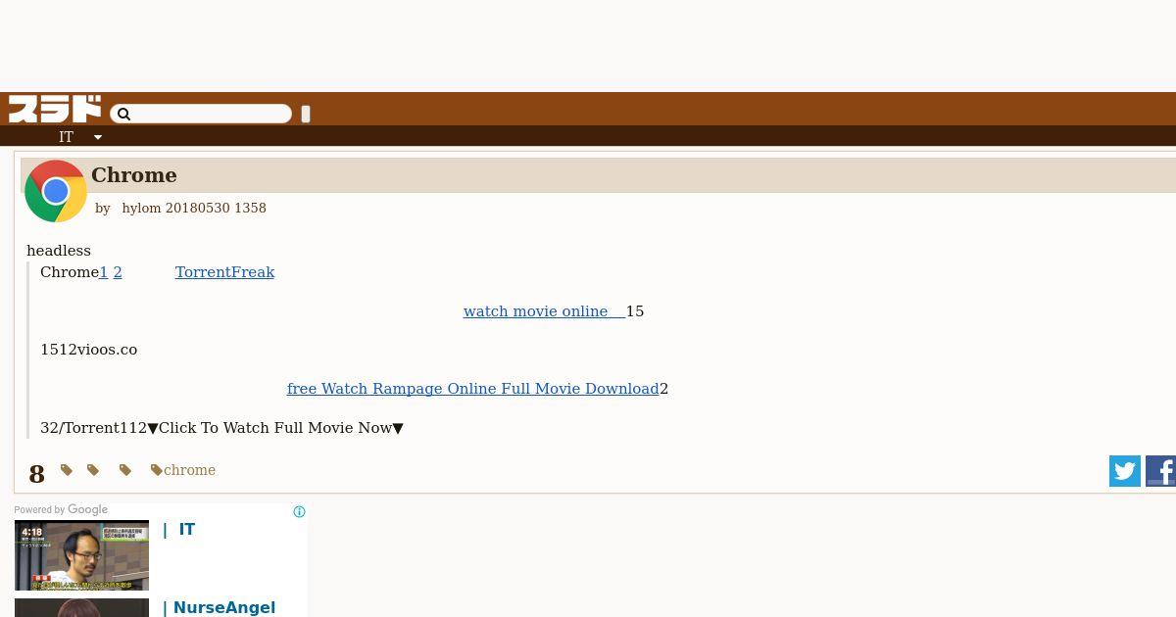Open the thumbnail beside NurseAngel
The height and width of the screenshot is (617, 1176).
click(x=81, y=608)
